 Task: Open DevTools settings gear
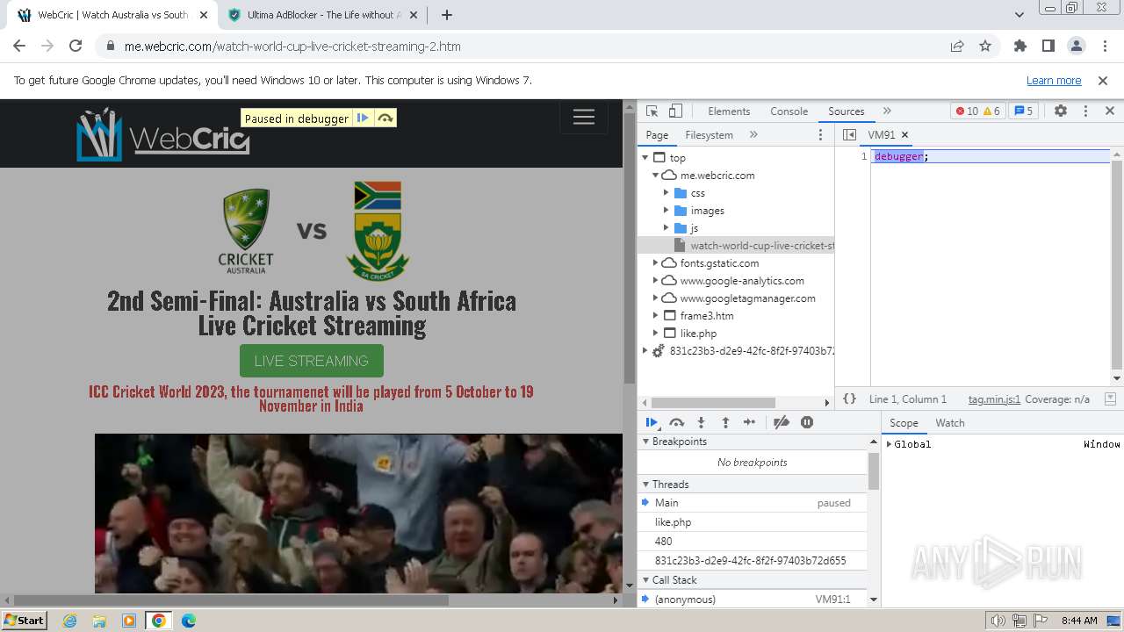click(x=1061, y=111)
